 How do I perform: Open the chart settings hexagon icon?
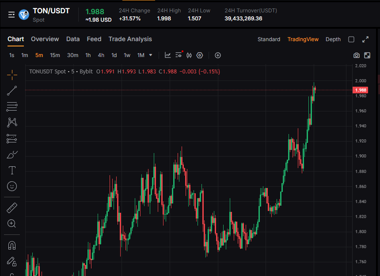pyautogui.click(x=199, y=55)
